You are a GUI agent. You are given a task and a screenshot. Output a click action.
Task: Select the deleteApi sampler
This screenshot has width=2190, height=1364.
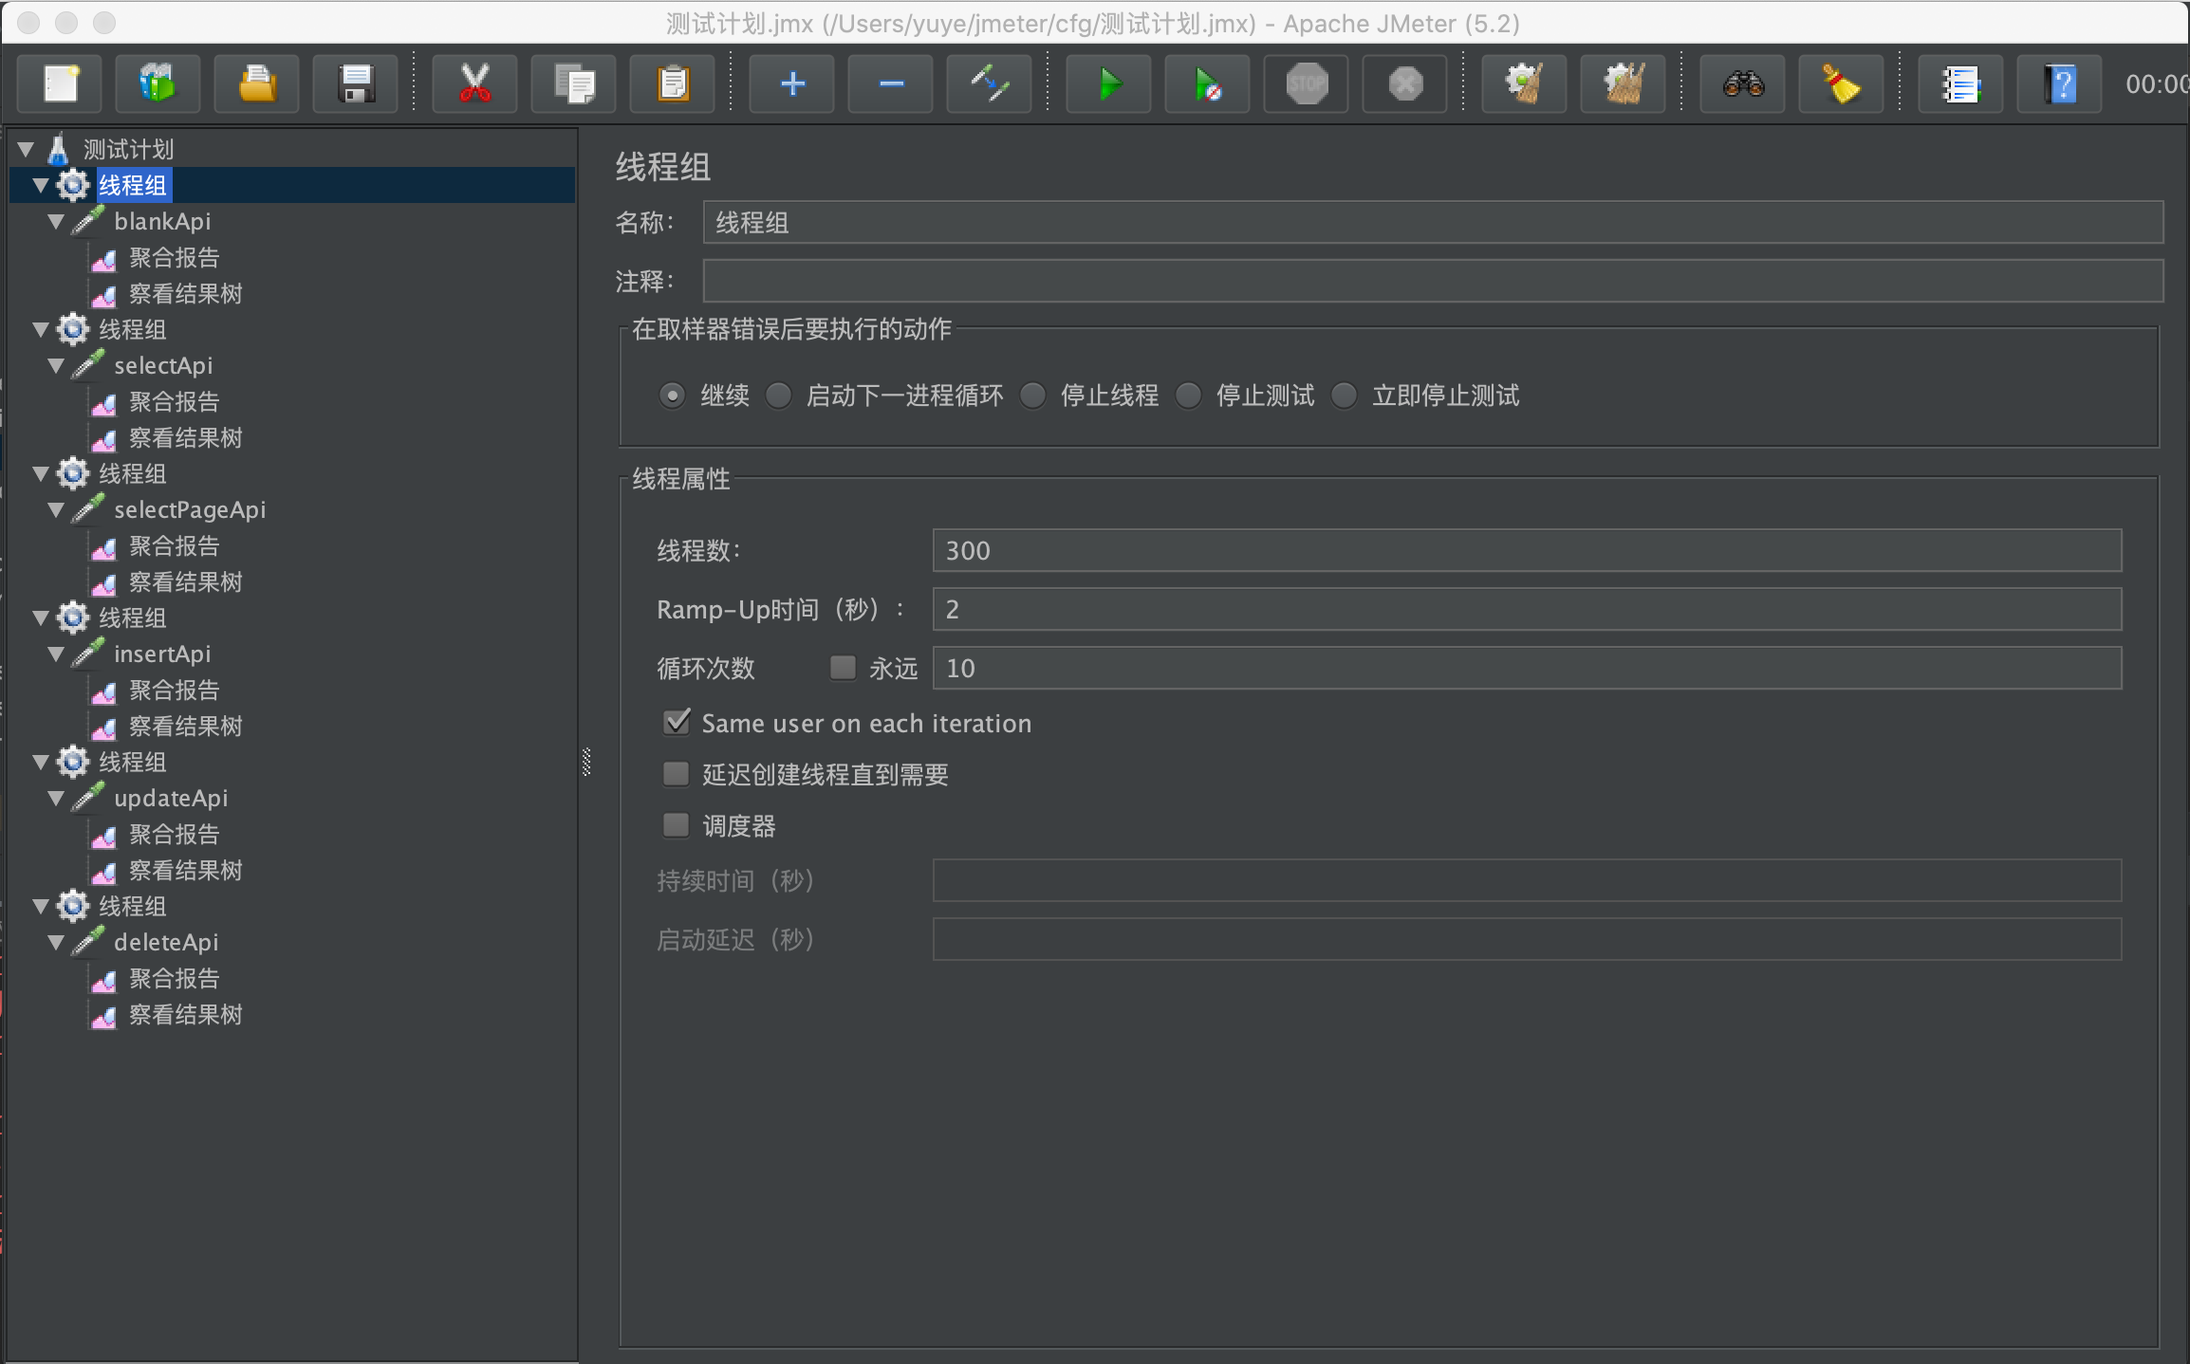[166, 942]
